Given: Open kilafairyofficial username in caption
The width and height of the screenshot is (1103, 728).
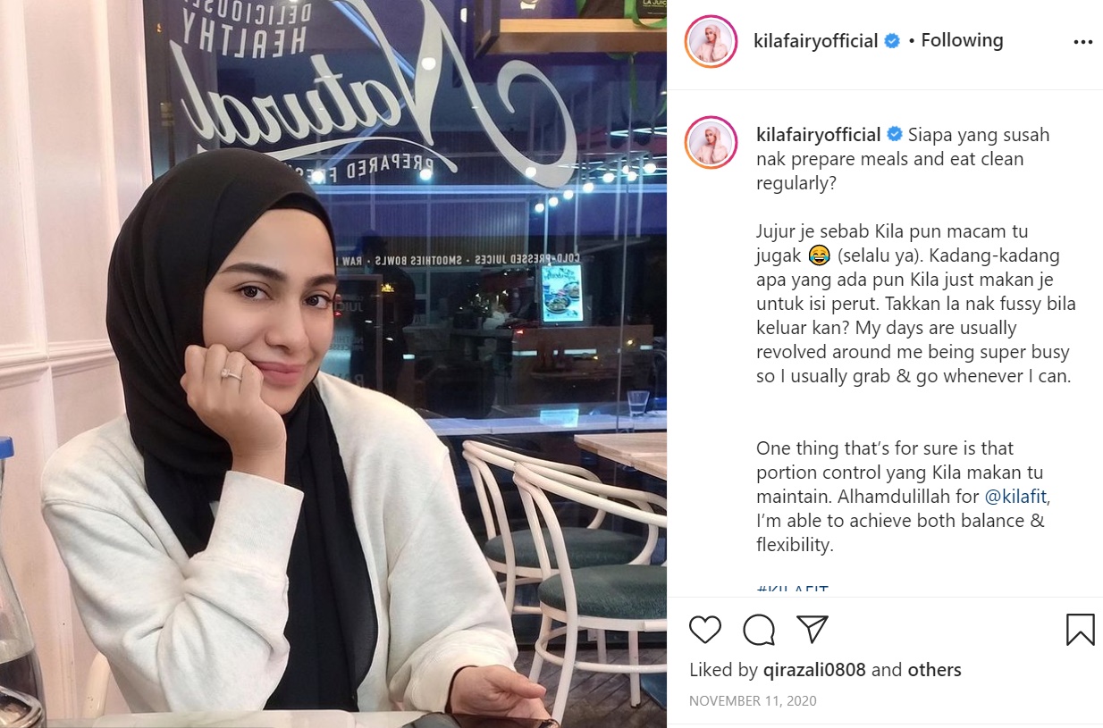Looking at the screenshot, I should [818, 135].
